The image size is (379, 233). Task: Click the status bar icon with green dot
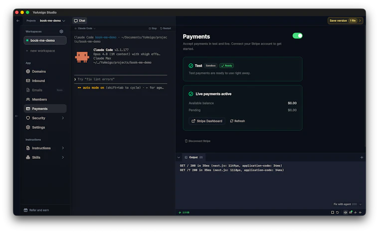tap(351, 212)
